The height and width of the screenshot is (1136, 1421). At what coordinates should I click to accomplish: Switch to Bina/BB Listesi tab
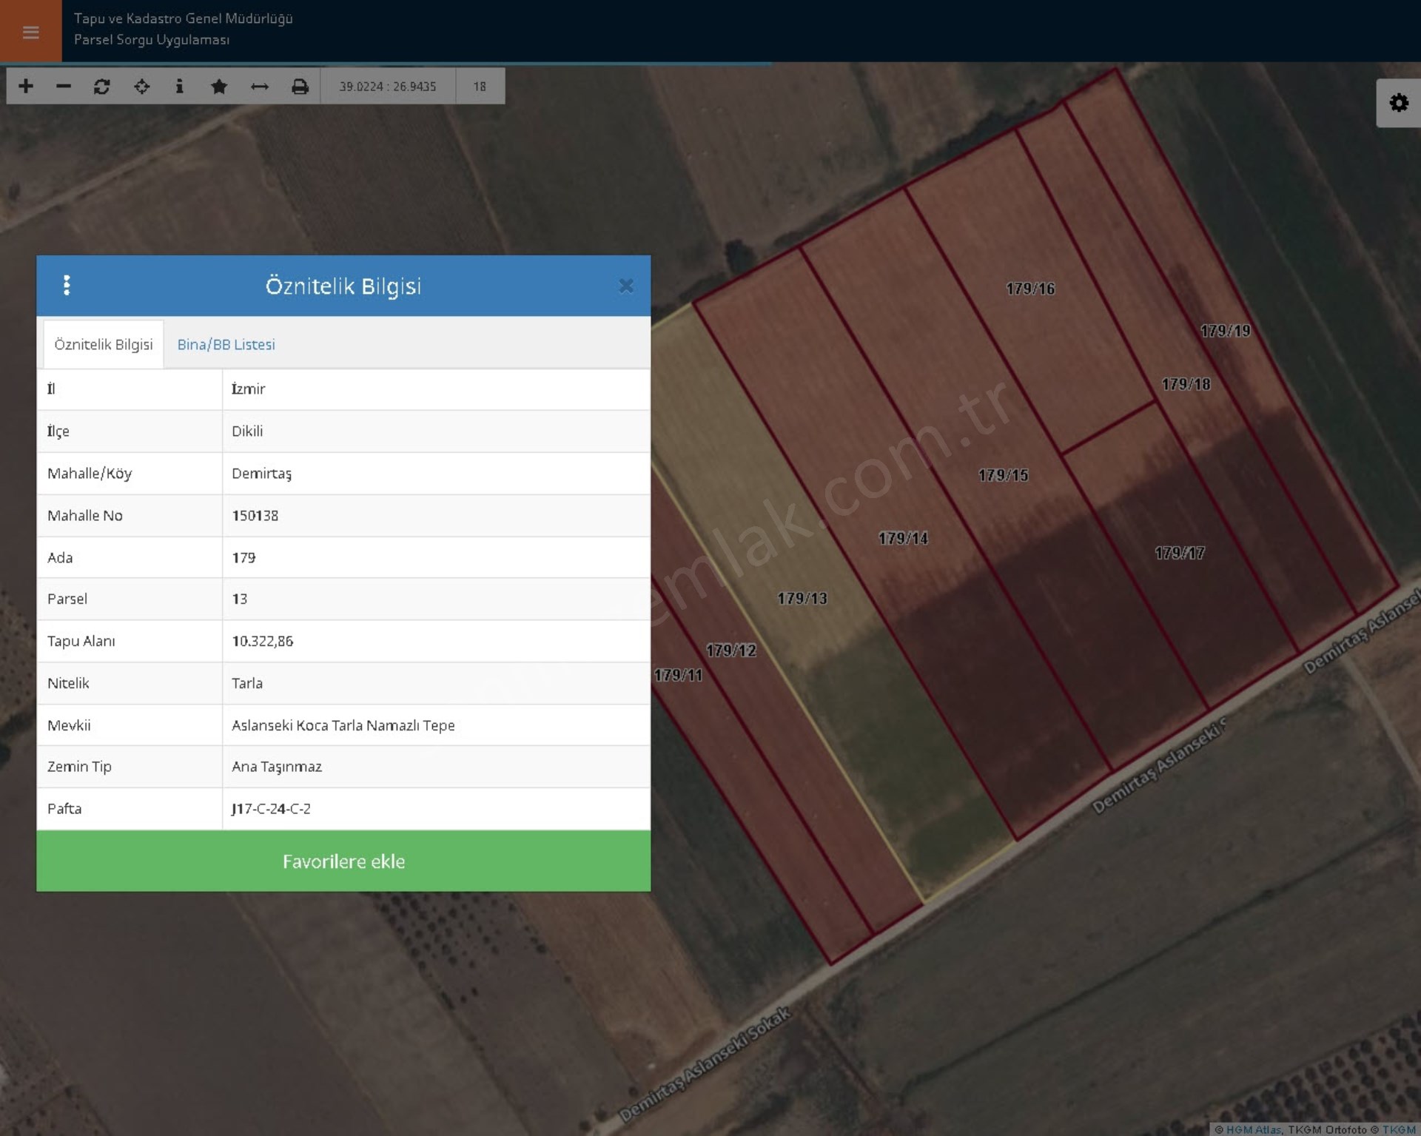point(226,345)
